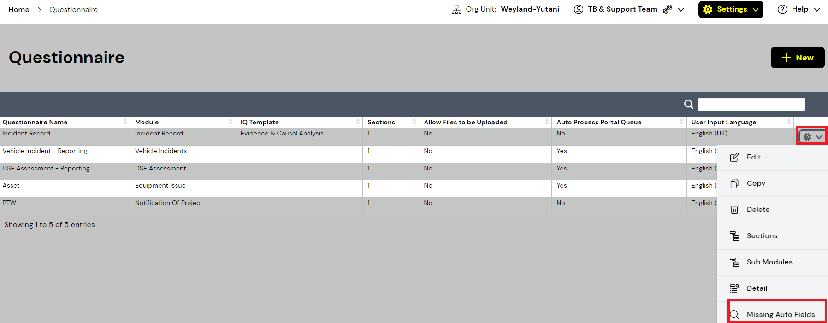828x323 pixels.
Task: Click the pencil icon beside Edit
Action: point(734,157)
